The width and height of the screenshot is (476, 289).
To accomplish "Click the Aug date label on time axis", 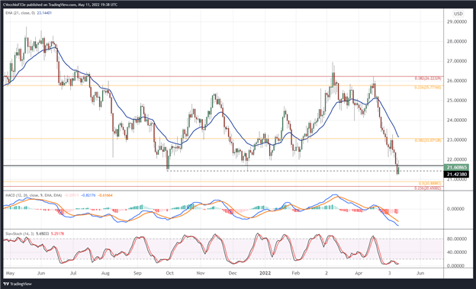I will pyautogui.click(x=105, y=273).
